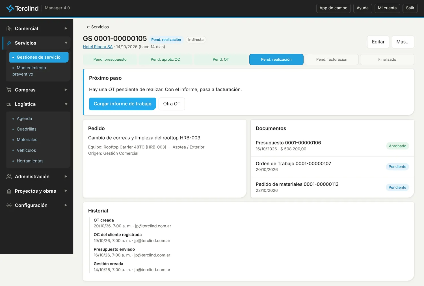
Task: Click the Otra OT button
Action: click(x=172, y=104)
